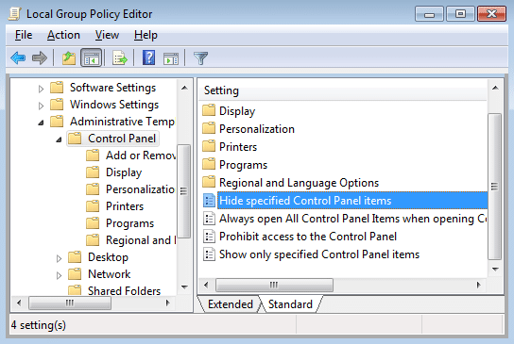Open the View menu
Viewport: 514px width, 344px height.
pyautogui.click(x=107, y=35)
